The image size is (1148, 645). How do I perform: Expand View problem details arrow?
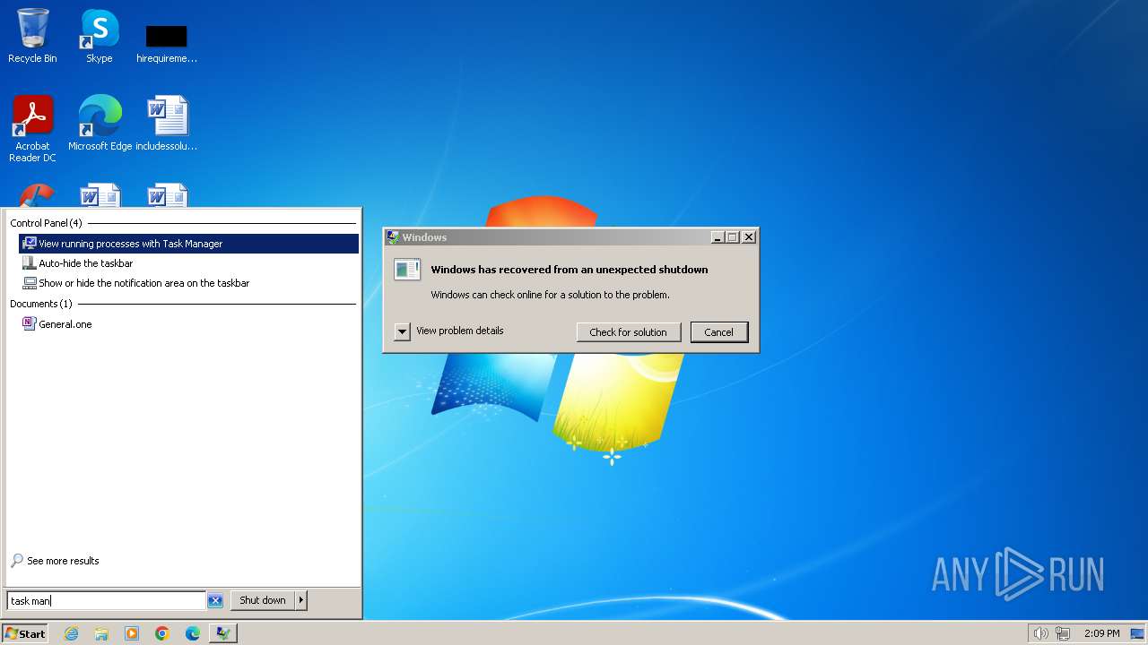[x=402, y=331]
